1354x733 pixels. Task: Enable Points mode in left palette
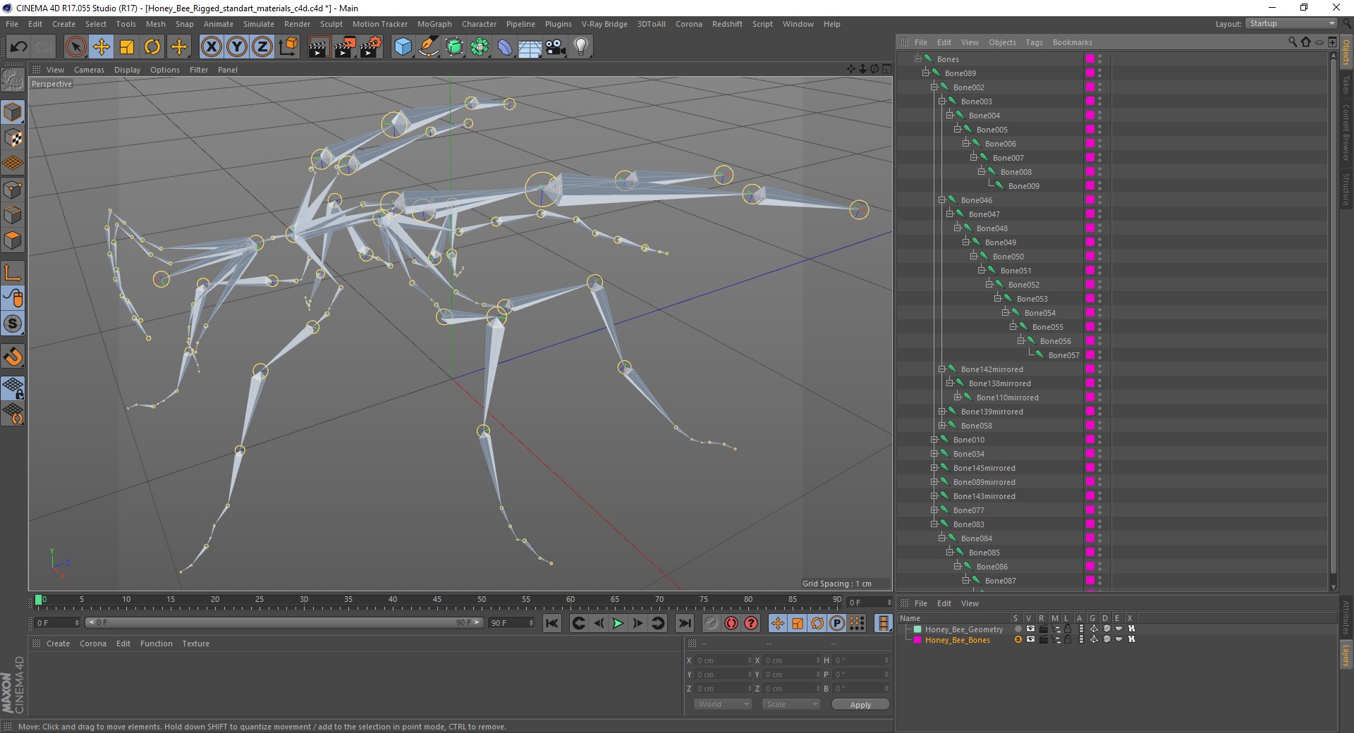(13, 189)
